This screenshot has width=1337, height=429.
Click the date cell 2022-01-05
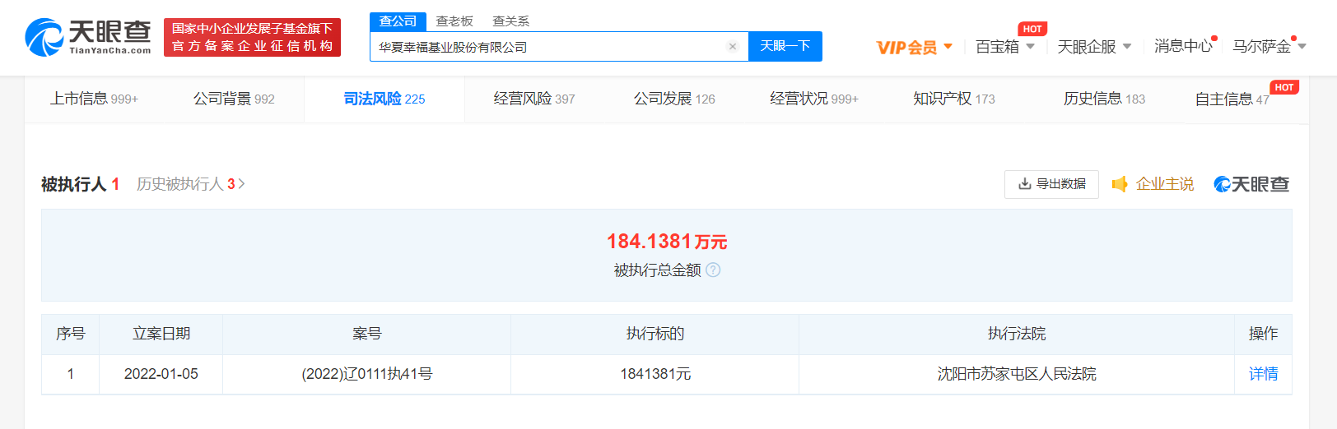(x=161, y=374)
